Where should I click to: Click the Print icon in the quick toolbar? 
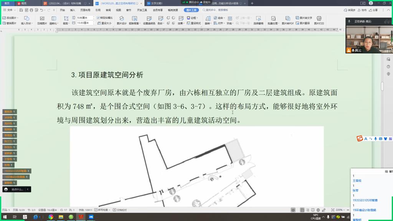[31, 10]
